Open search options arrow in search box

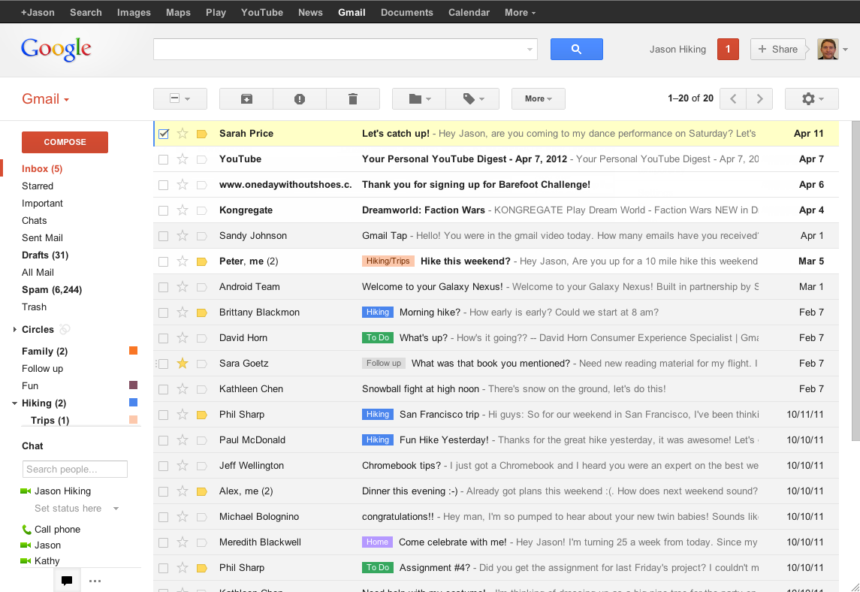tap(530, 50)
